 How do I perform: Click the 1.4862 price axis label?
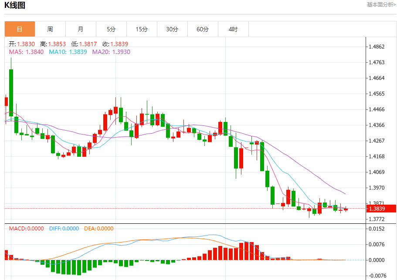pos(377,47)
